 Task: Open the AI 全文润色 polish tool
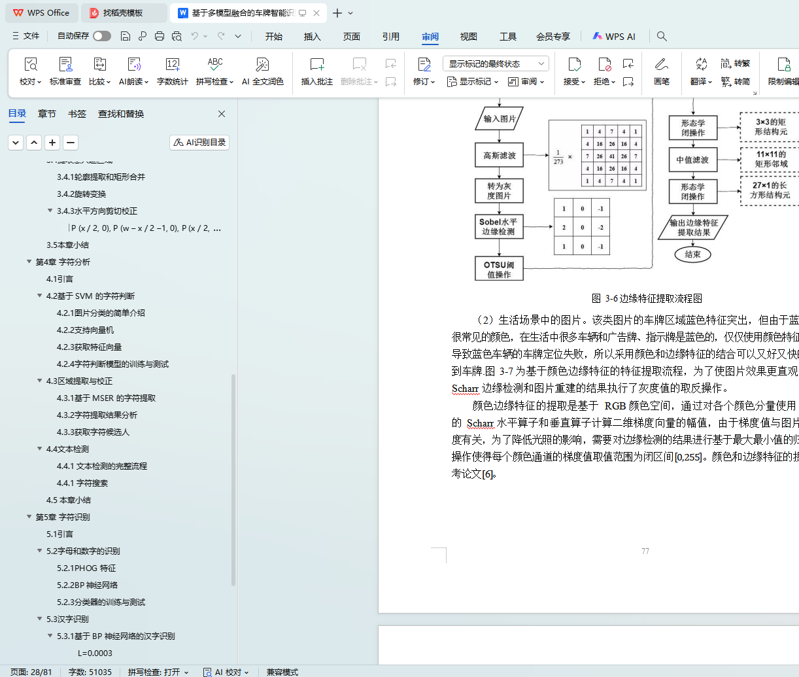pyautogui.click(x=262, y=65)
